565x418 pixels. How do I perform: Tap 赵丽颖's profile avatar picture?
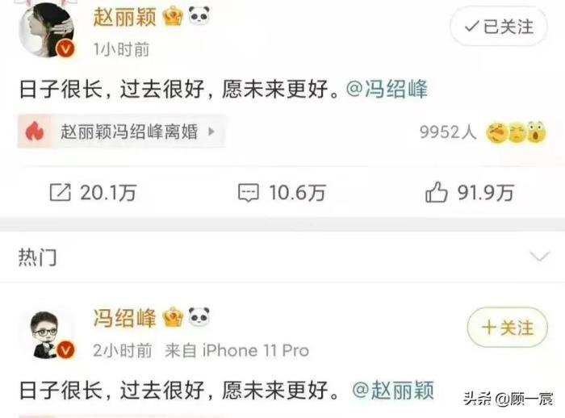(46, 30)
